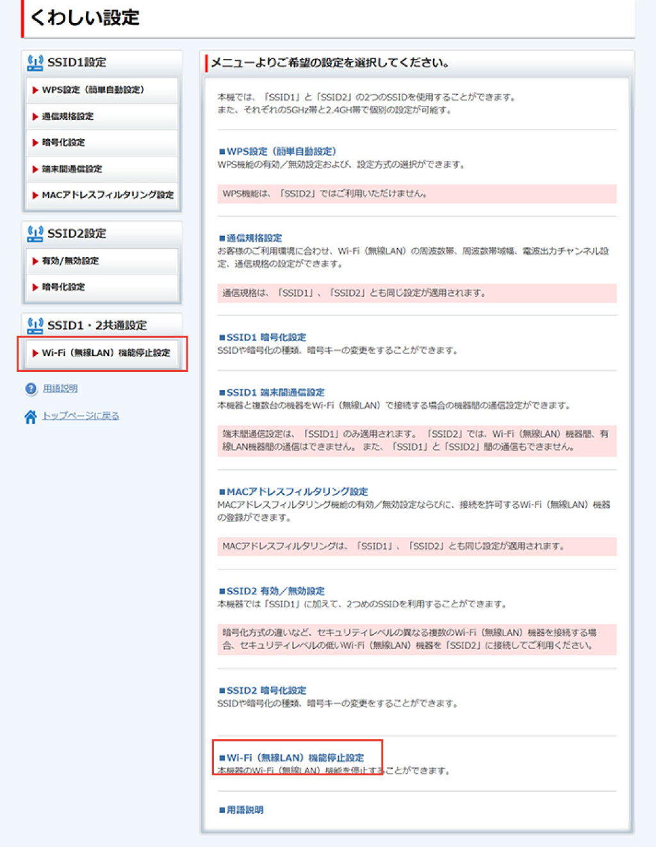Open Wi-Fi（無線LAN）機能停止設定 link in main content
This screenshot has width=656, height=847.
pyautogui.click(x=295, y=758)
